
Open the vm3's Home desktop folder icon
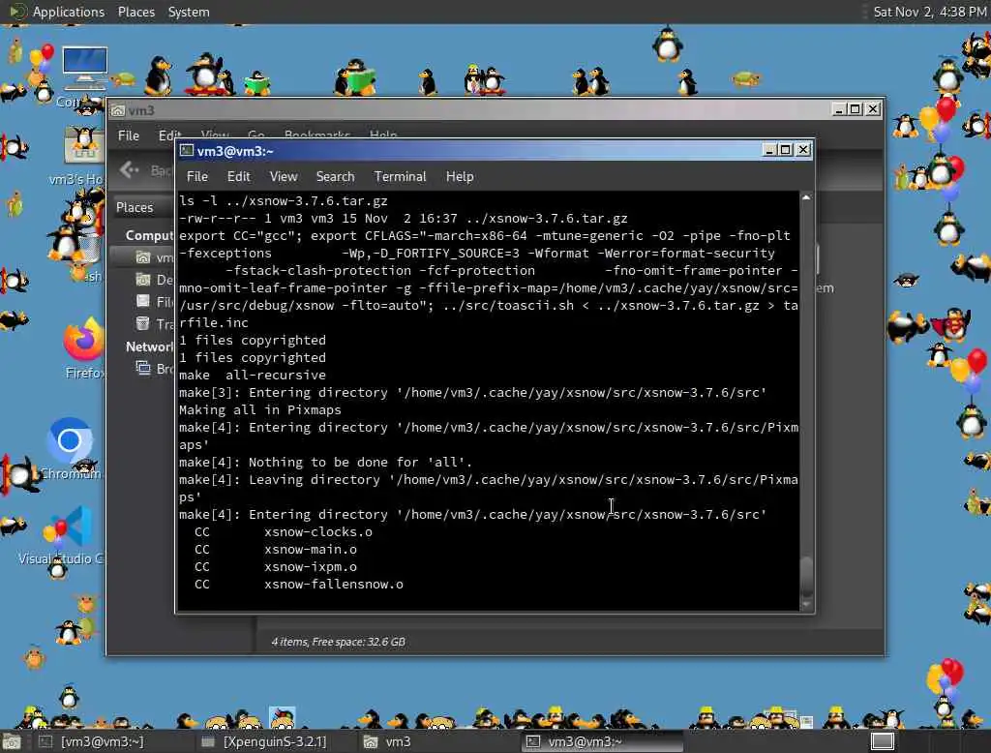83,145
